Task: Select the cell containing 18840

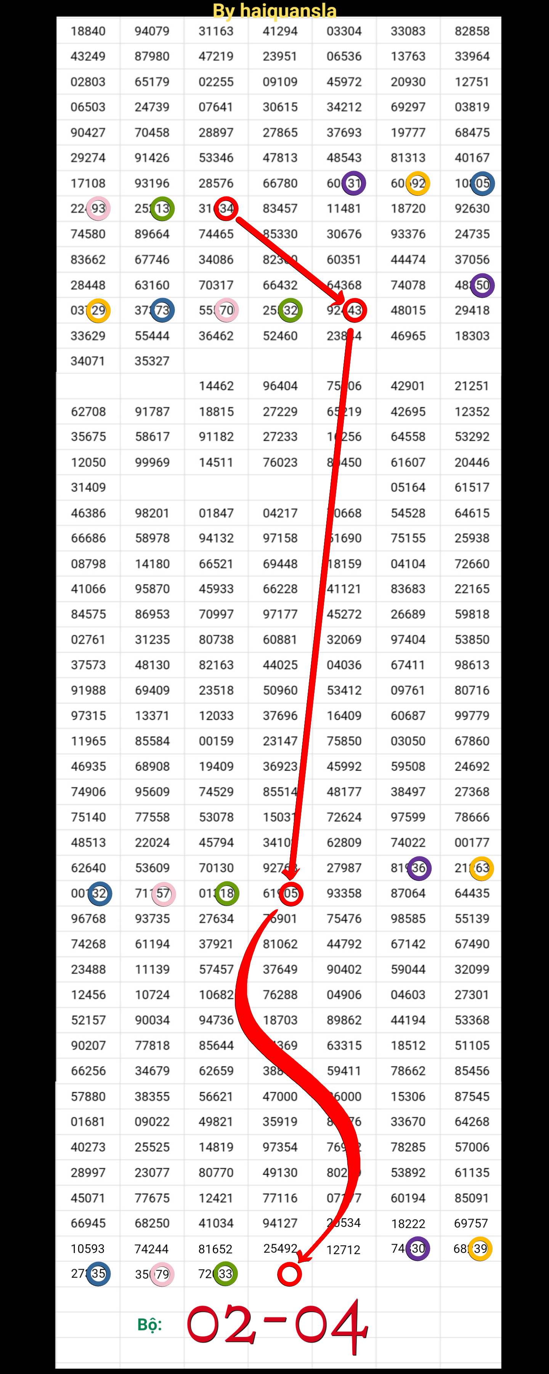Action: [x=88, y=31]
